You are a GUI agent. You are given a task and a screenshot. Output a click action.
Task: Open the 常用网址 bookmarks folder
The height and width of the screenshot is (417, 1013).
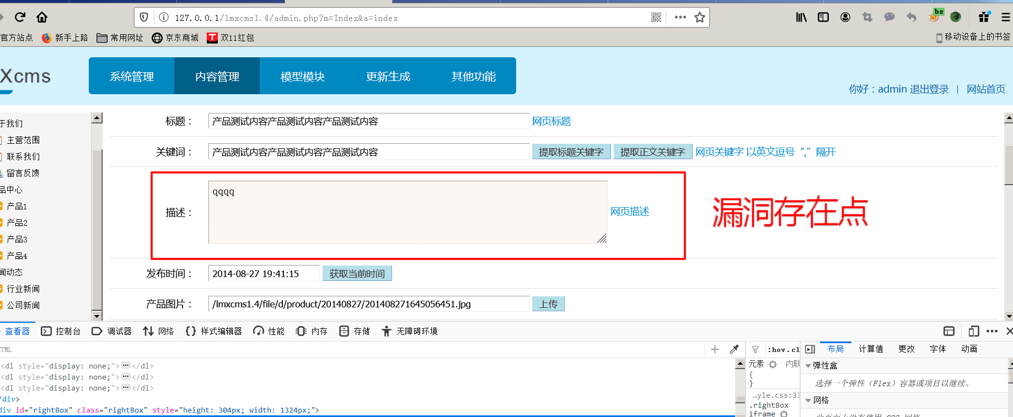click(120, 37)
